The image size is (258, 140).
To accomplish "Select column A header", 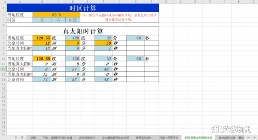I will coord(20,2).
